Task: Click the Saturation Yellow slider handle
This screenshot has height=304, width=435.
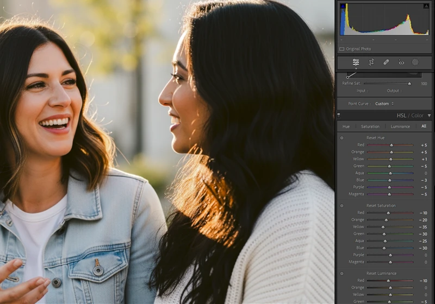Action: (383, 227)
